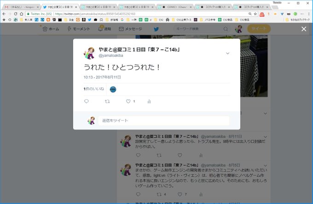Screen dimensions: 313x204
Task: Open the 1件のいいね likes link
Action: pyautogui.click(x=93, y=89)
